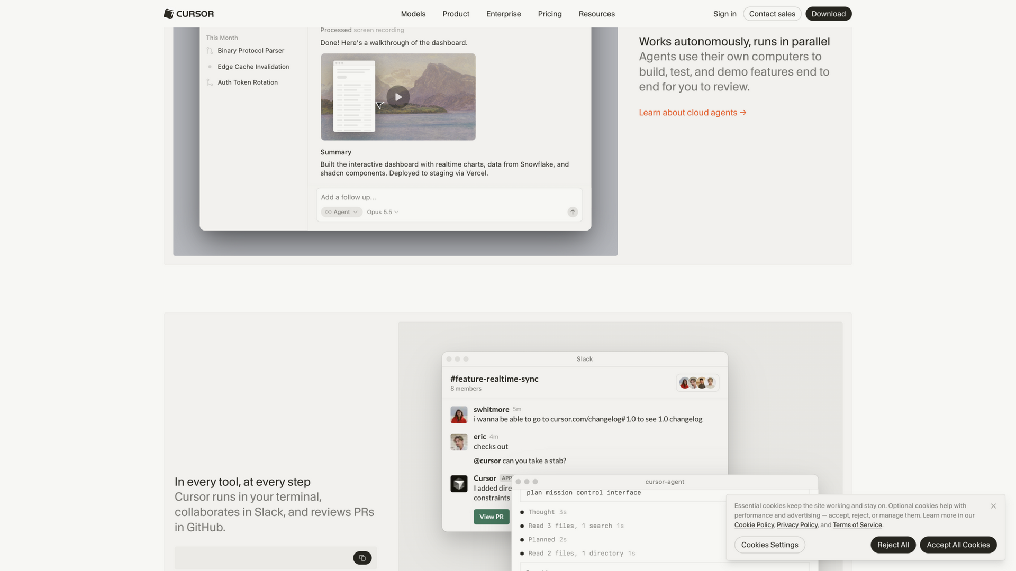Select Edge Cache Invalidation entry
Image resolution: width=1016 pixels, height=571 pixels.
(x=253, y=67)
